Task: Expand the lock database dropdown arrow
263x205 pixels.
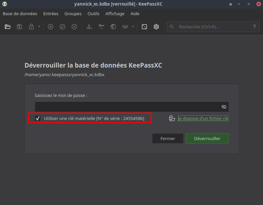Action: pyautogui.click(x=39, y=27)
